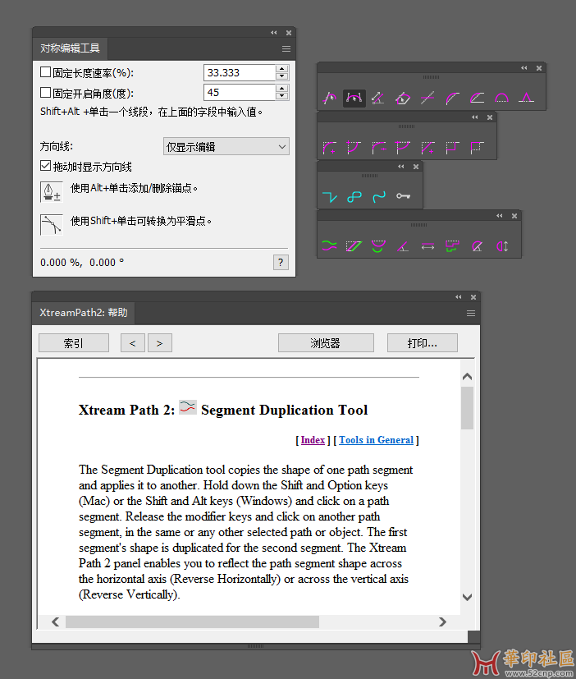Open the Tools in General link
Screen dimensions: 576x679
(x=376, y=440)
